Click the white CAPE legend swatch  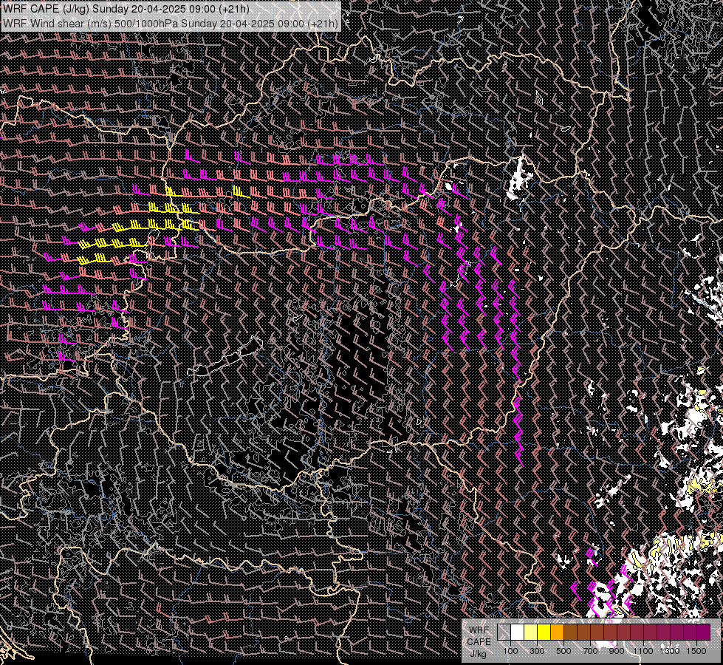(x=518, y=632)
